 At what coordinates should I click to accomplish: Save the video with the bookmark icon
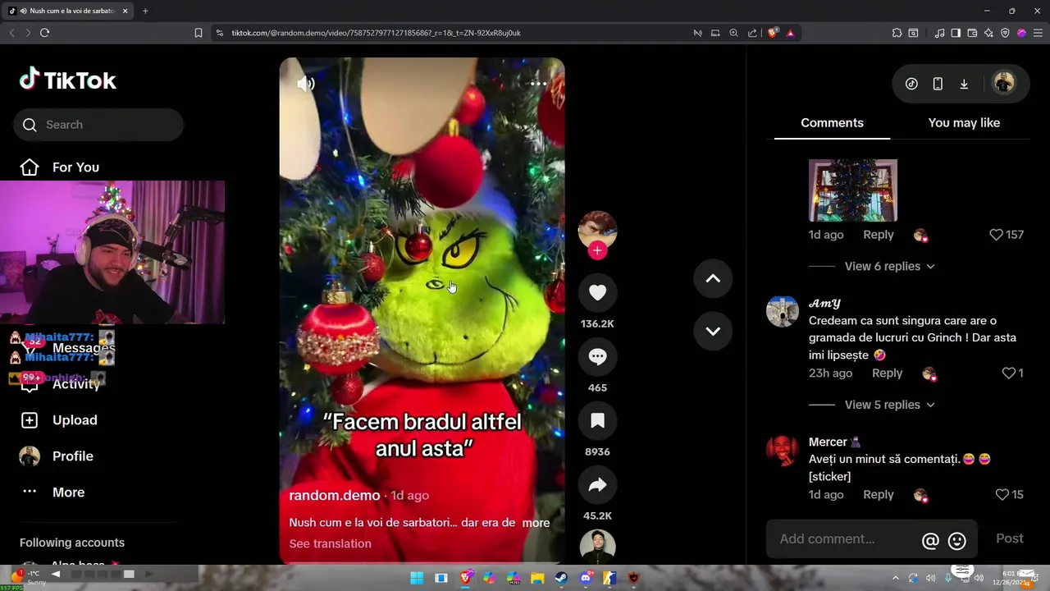click(597, 420)
